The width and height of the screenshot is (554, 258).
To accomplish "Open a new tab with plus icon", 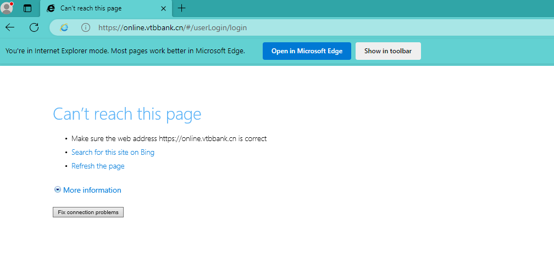I will (x=182, y=8).
